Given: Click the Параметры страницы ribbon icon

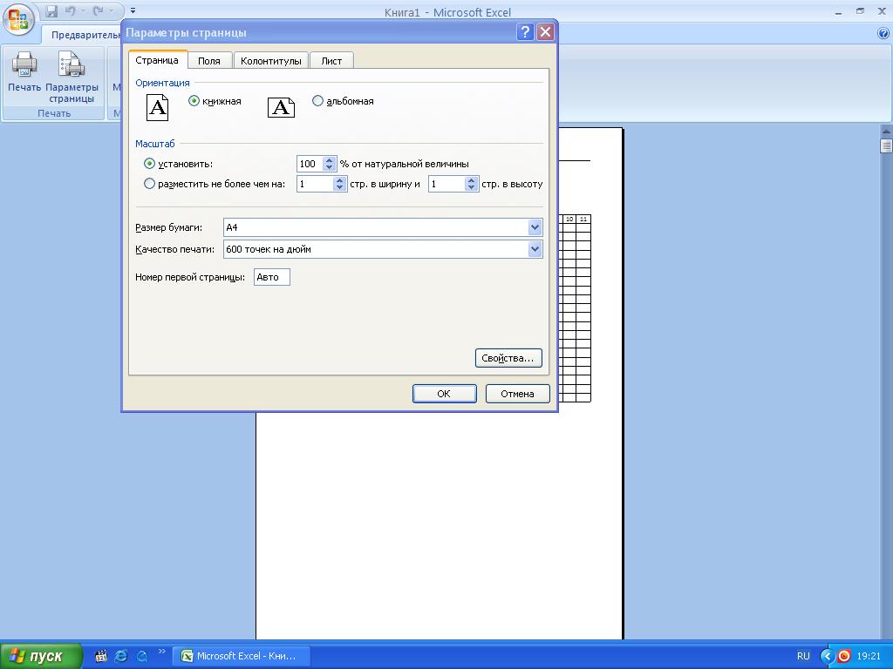Looking at the screenshot, I should pyautogui.click(x=72, y=65).
